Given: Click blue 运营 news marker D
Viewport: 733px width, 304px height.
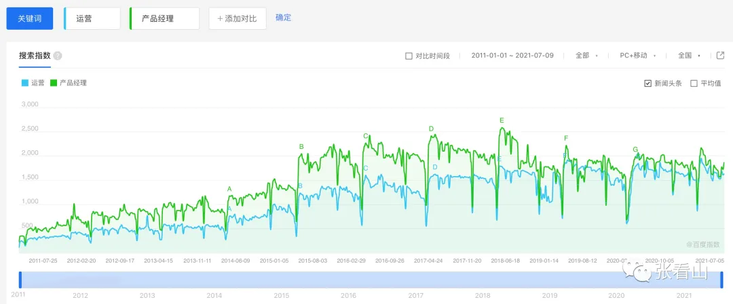Looking at the screenshot, I should click(435, 167).
